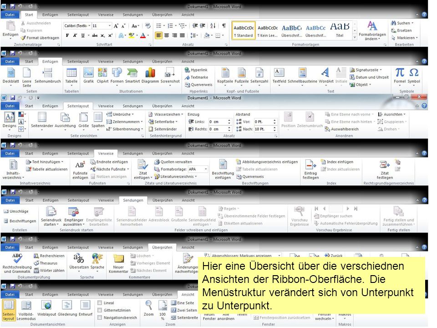This screenshot has width=437, height=328.
Task: Open the Silbentrennung dropdown
Action: [x=142, y=129]
